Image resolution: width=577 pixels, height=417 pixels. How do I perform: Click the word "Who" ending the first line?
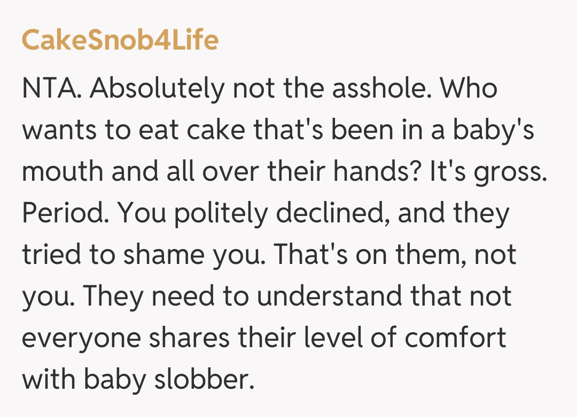[468, 89]
